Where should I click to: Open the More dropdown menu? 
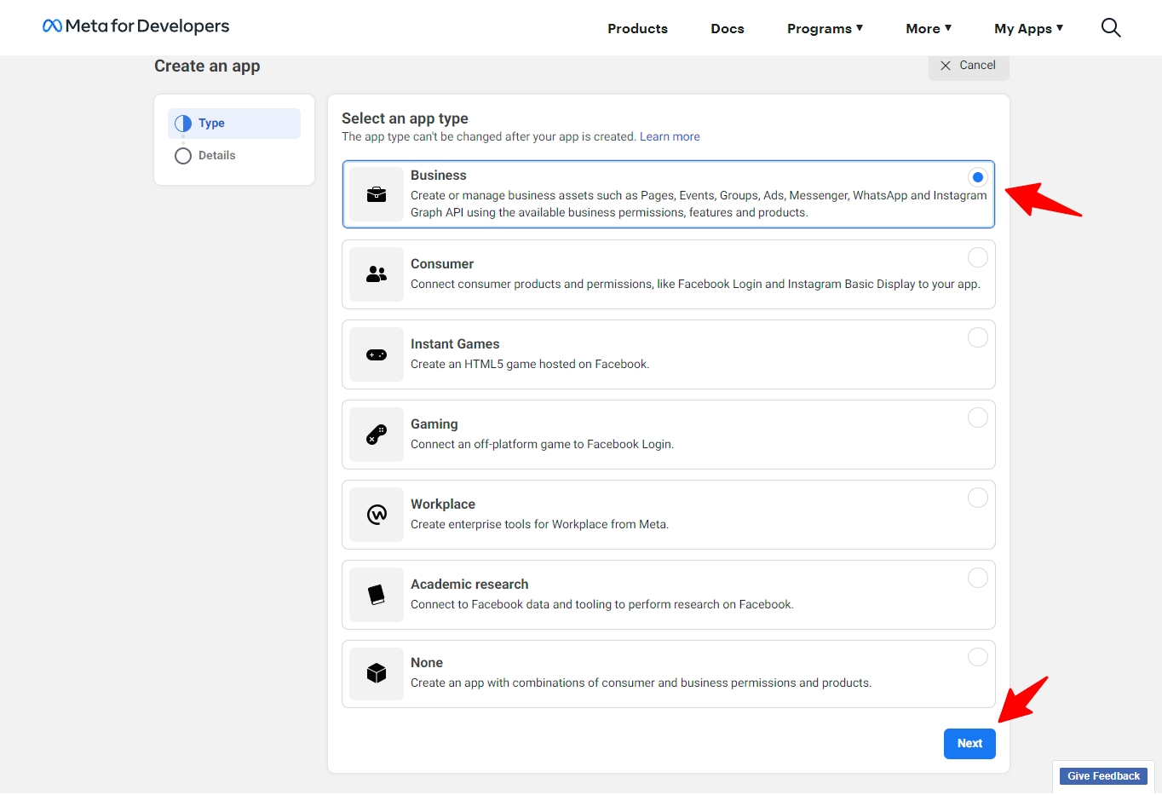(x=928, y=29)
